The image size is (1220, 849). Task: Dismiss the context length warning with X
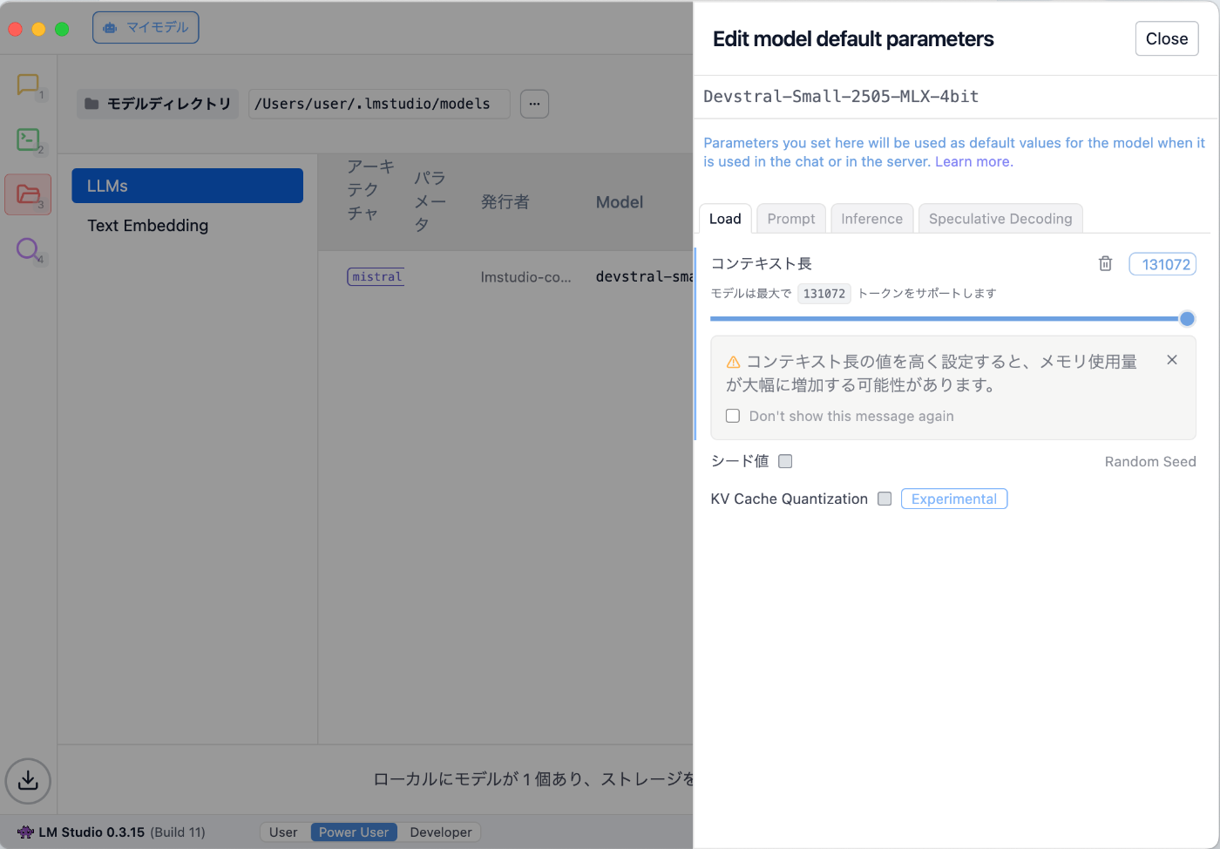pyautogui.click(x=1172, y=360)
